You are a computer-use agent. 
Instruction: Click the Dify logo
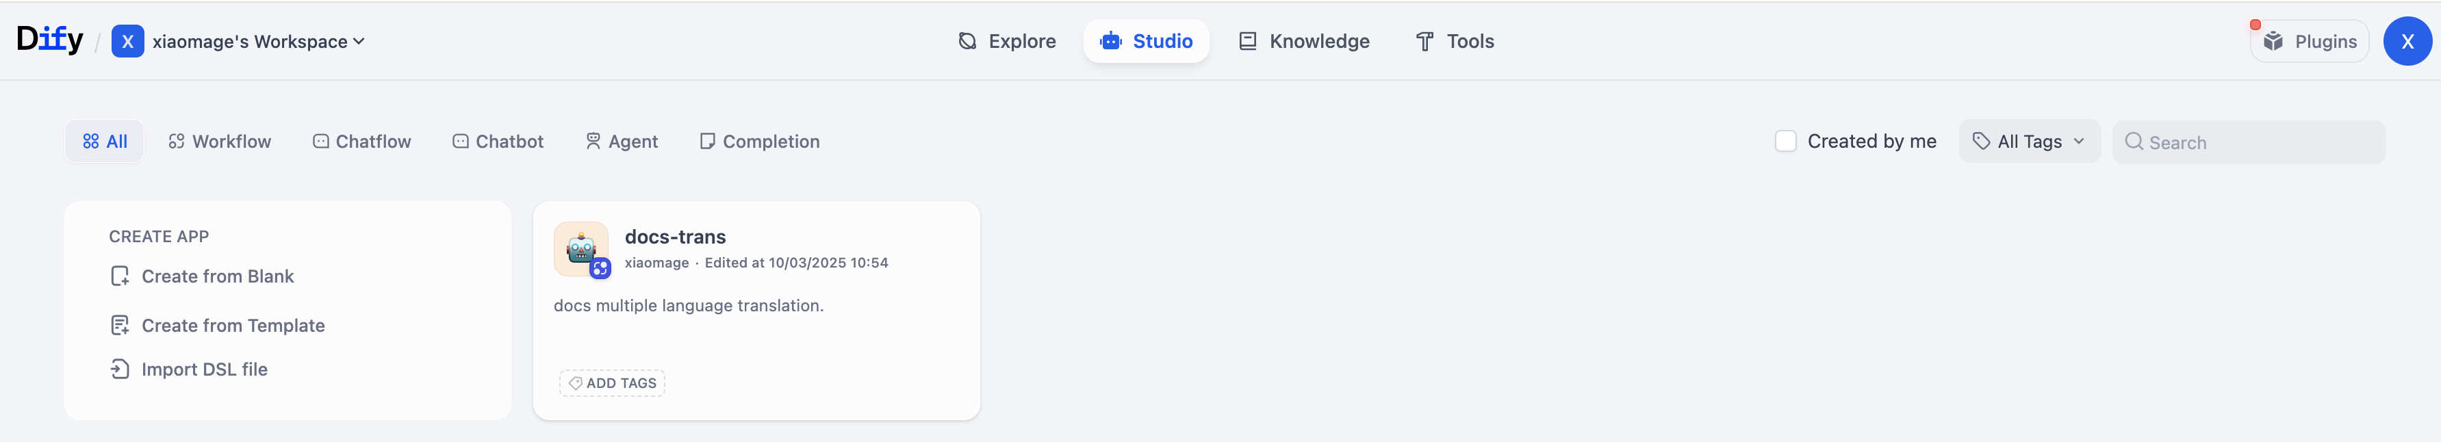pos(49,40)
